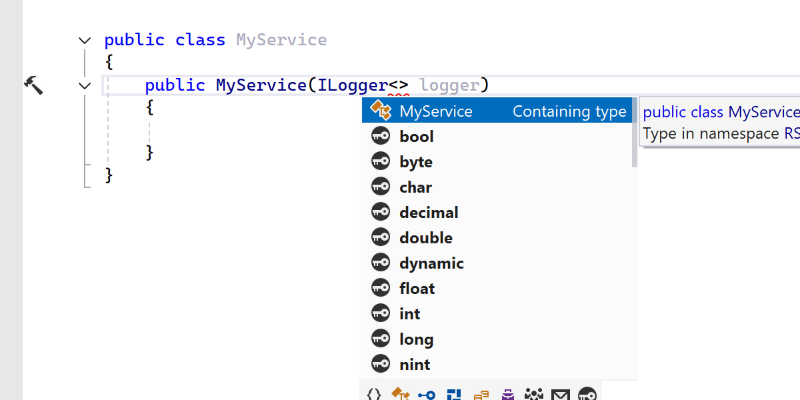The width and height of the screenshot is (800, 400).
Task: Click the completion list scrollbar thumb
Action: (x=635, y=132)
